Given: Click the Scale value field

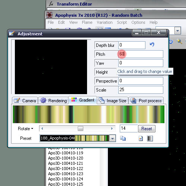Looking at the screenshot, I should pyautogui.click(x=141, y=90).
